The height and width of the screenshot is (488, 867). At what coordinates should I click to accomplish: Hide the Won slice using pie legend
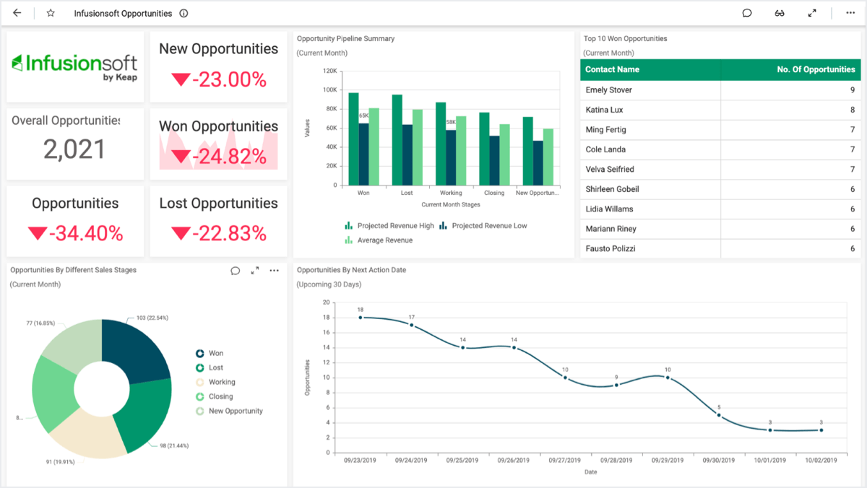pyautogui.click(x=215, y=352)
